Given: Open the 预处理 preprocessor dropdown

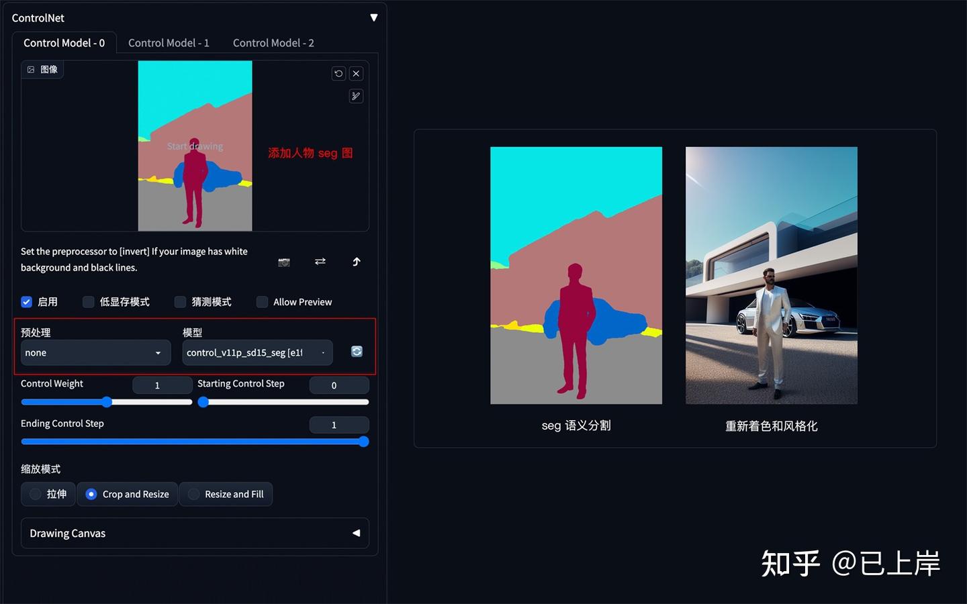Looking at the screenshot, I should pos(95,352).
